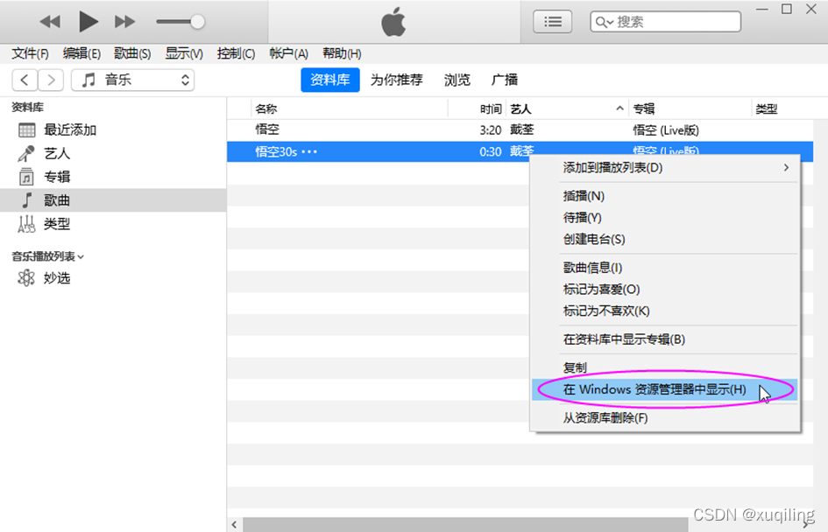This screenshot has height=532, width=828.
Task: Go back with the left arrow button
Action: tap(25, 80)
